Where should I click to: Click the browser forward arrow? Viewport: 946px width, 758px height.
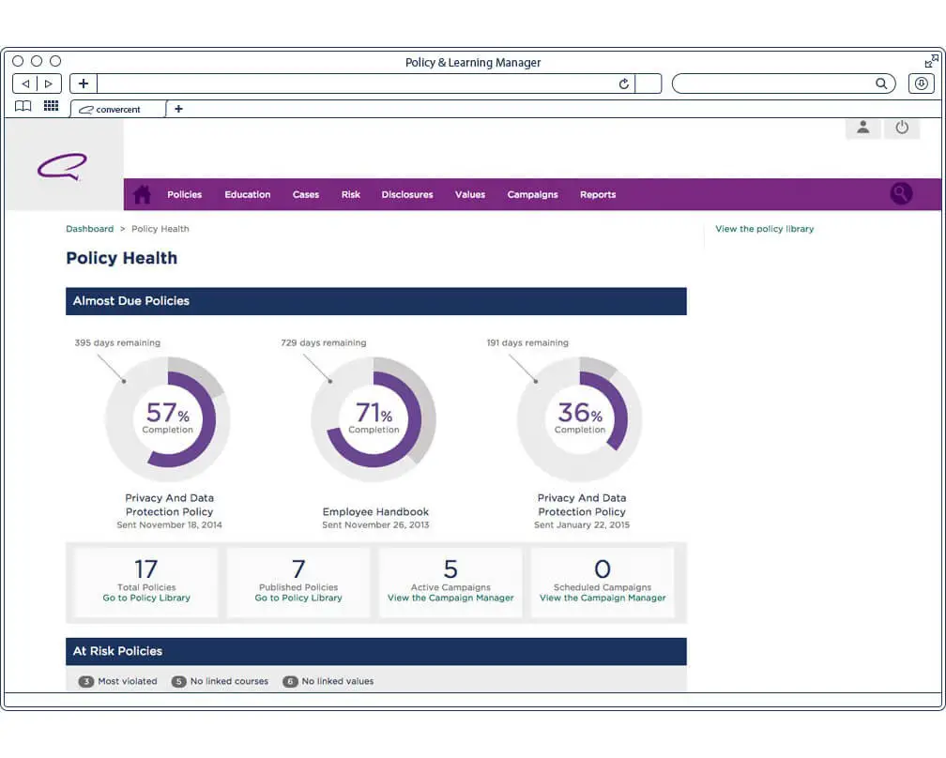point(49,83)
